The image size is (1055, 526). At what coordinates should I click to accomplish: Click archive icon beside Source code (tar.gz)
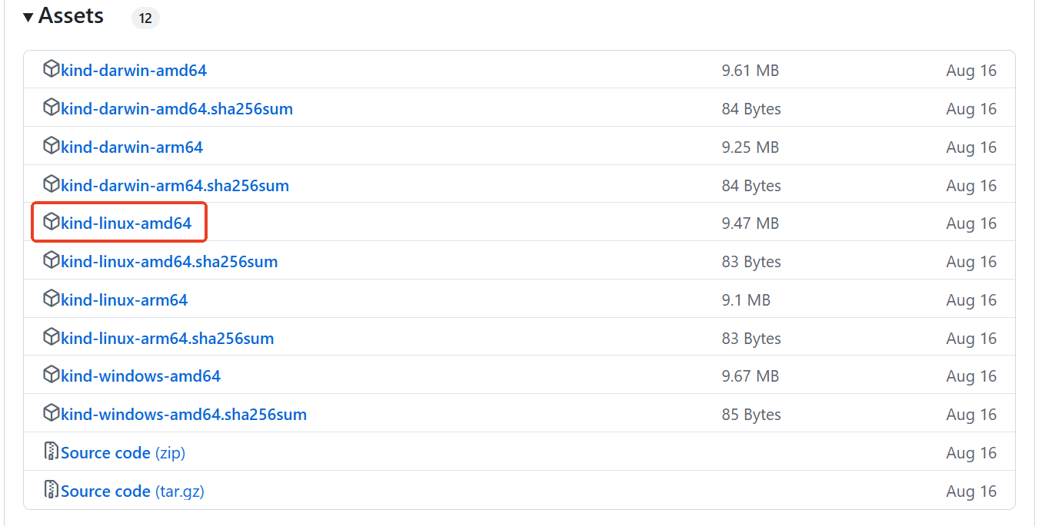[52, 491]
